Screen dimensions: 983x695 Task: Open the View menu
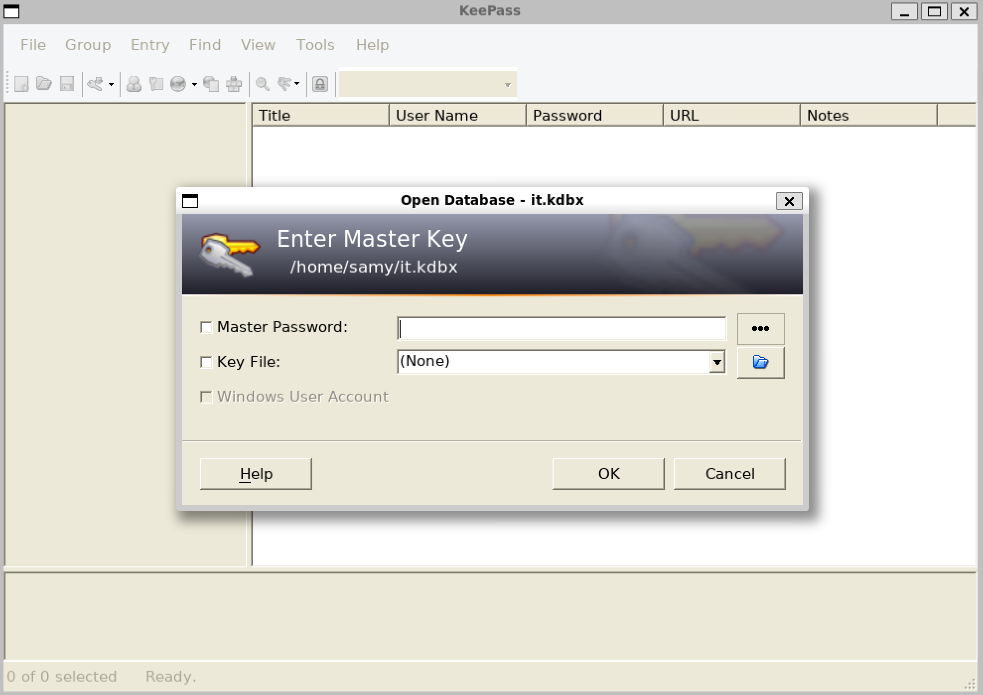(258, 45)
